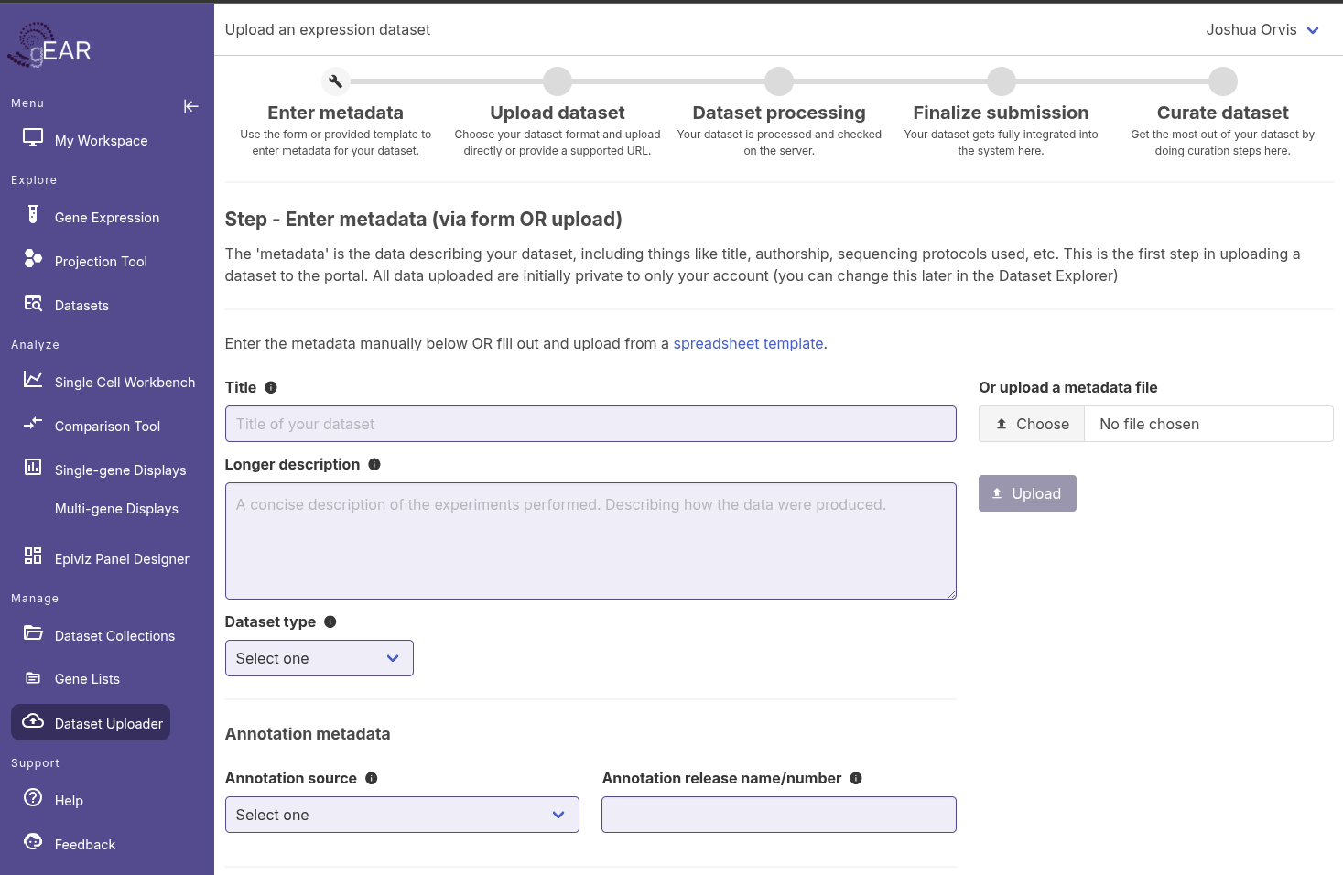Click the Dataset processing step circle

[779, 81]
